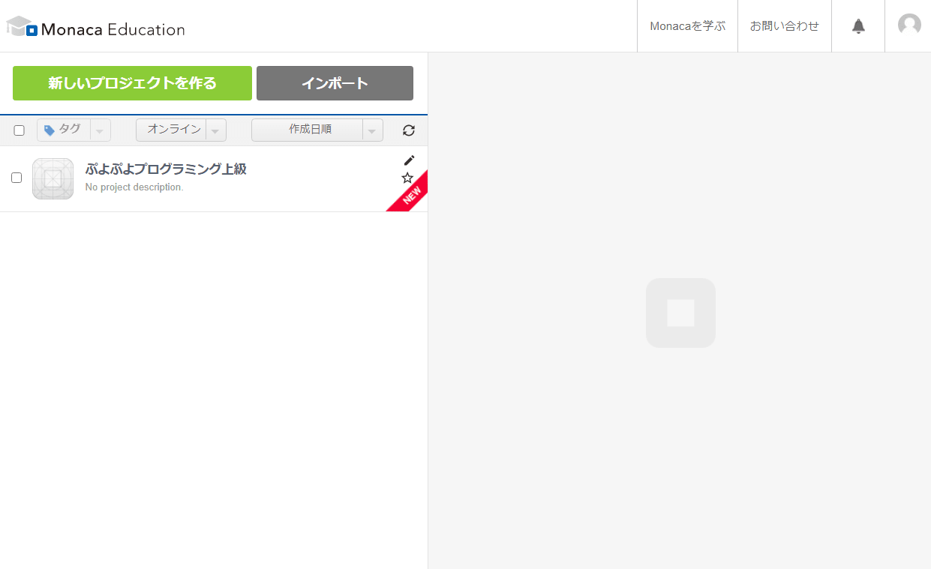Open the notifications bell
931x569 pixels.
(x=858, y=26)
